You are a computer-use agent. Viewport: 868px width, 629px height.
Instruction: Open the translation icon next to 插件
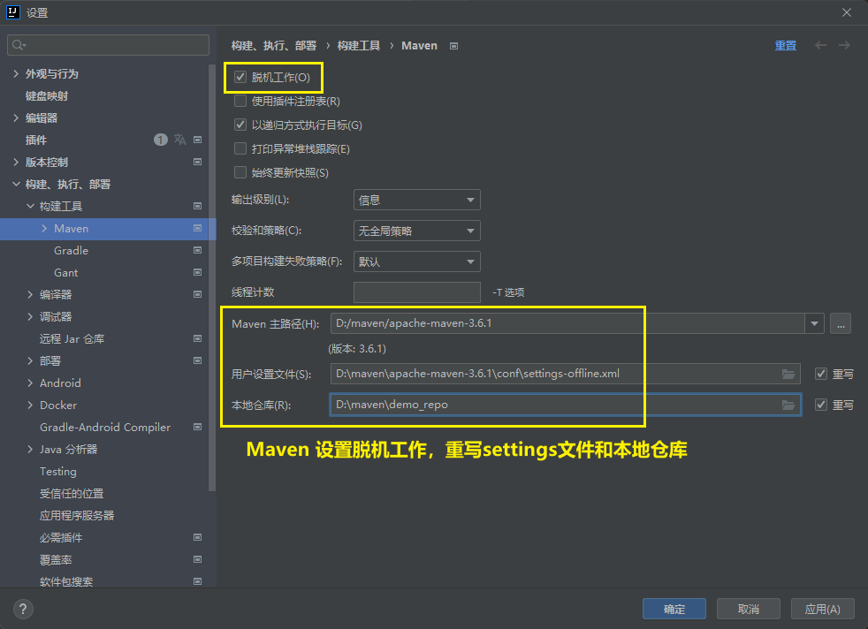(179, 140)
